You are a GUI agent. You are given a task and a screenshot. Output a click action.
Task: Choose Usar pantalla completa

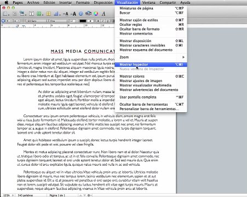(151, 97)
